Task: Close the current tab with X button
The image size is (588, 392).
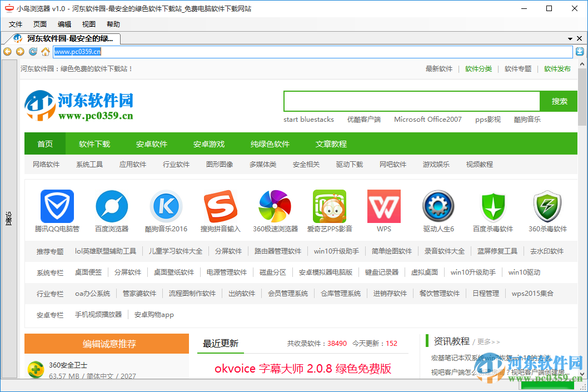Action: [x=579, y=38]
